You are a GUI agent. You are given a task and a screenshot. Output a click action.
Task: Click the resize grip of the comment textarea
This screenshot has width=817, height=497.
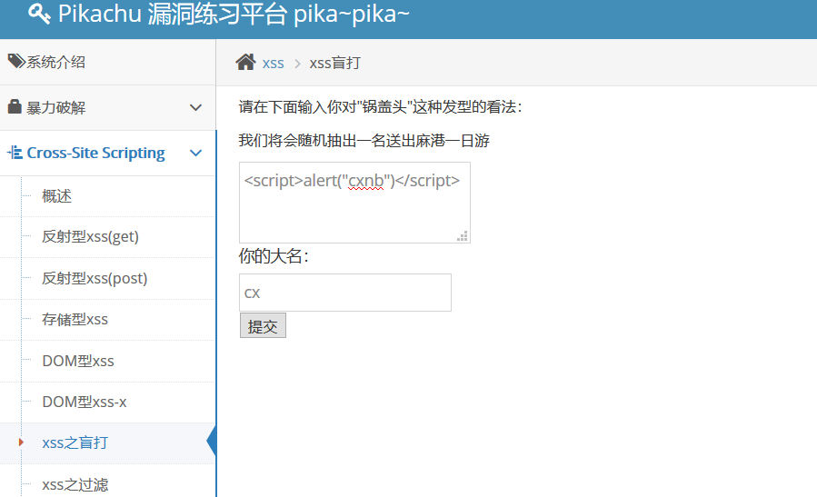pos(463,236)
